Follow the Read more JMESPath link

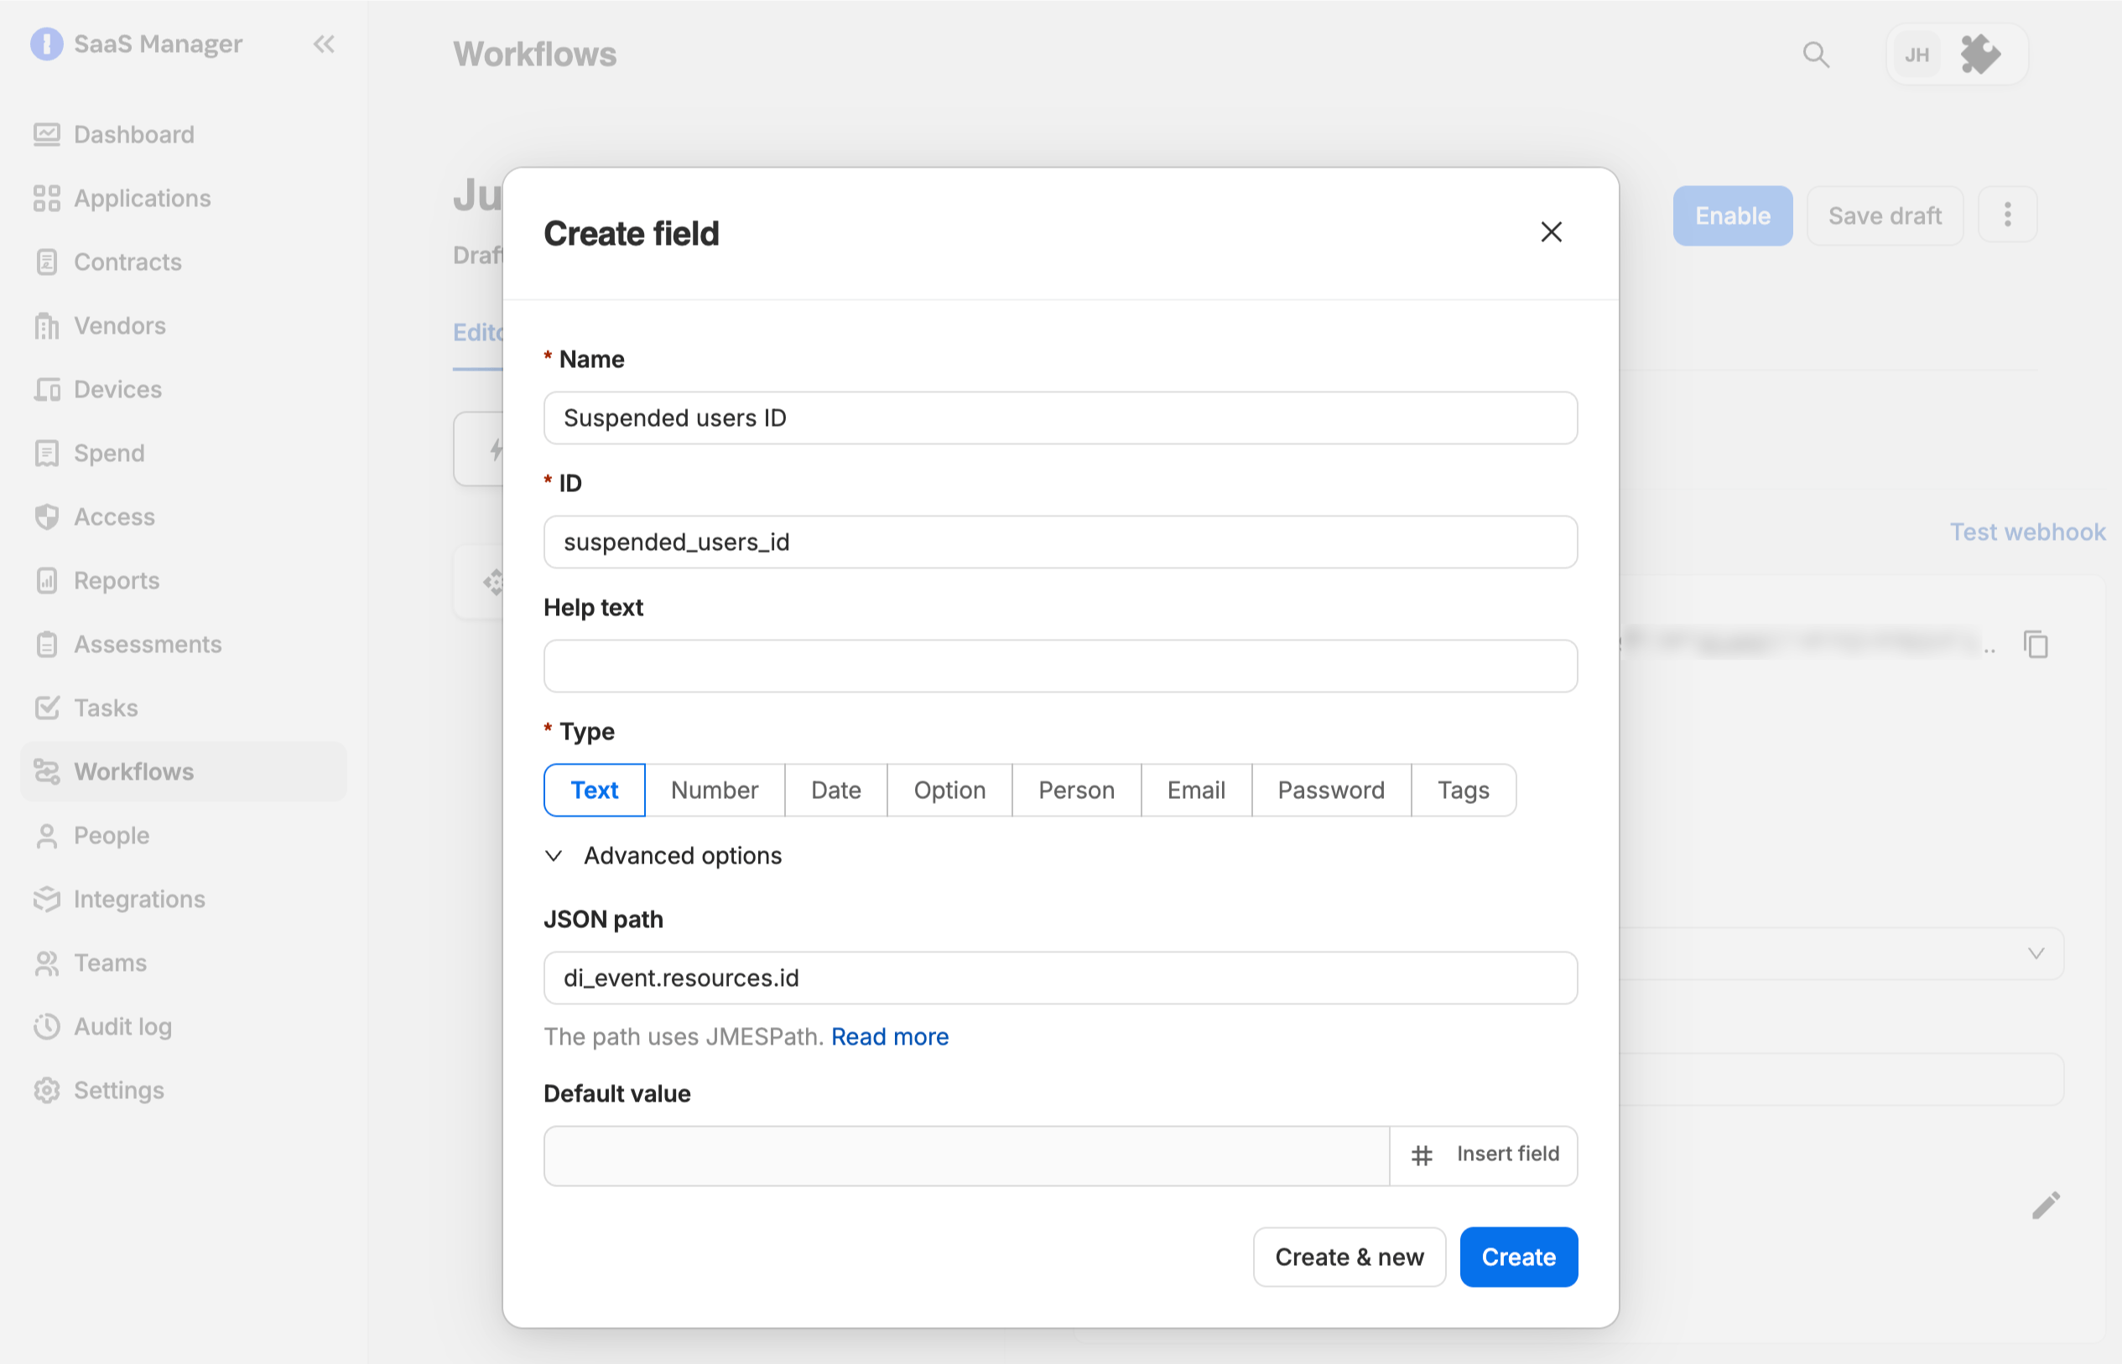coord(890,1036)
